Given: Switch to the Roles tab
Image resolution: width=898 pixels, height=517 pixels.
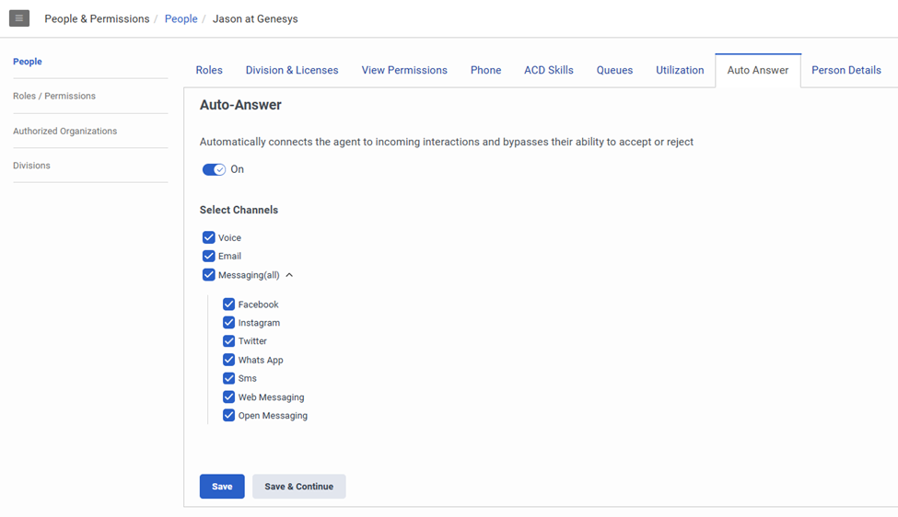Looking at the screenshot, I should click(x=209, y=70).
